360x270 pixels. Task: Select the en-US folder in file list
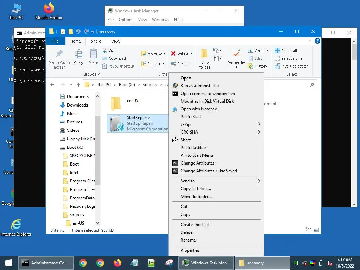[x=124, y=103]
